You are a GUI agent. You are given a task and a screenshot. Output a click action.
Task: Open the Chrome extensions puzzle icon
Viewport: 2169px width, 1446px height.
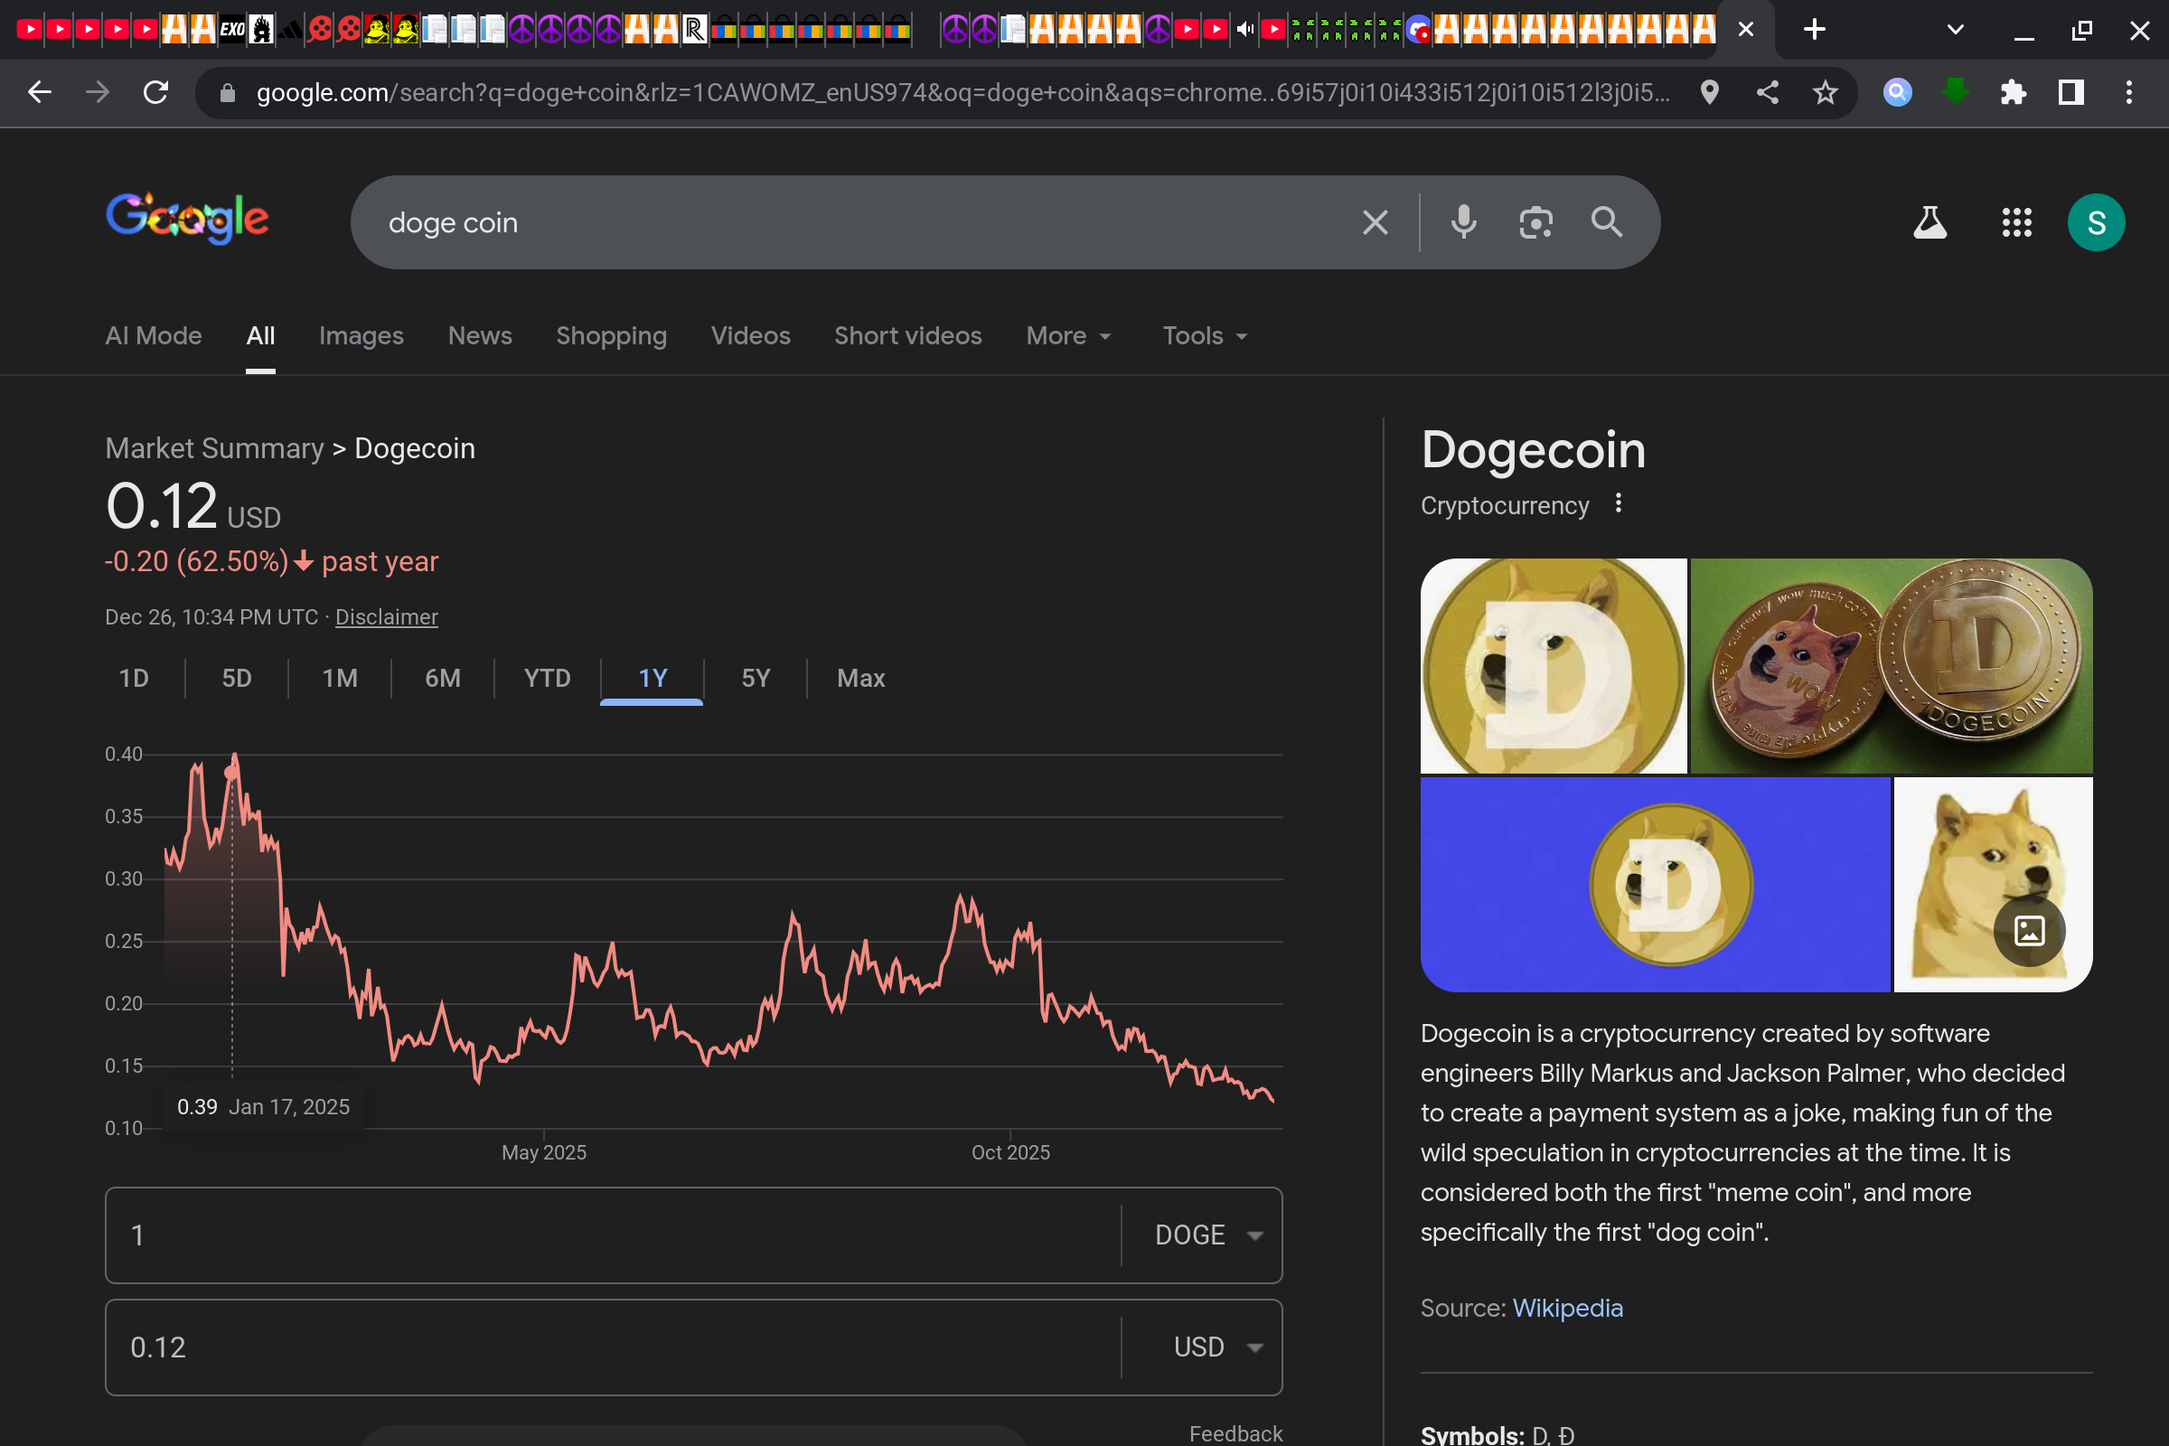pyautogui.click(x=2014, y=92)
